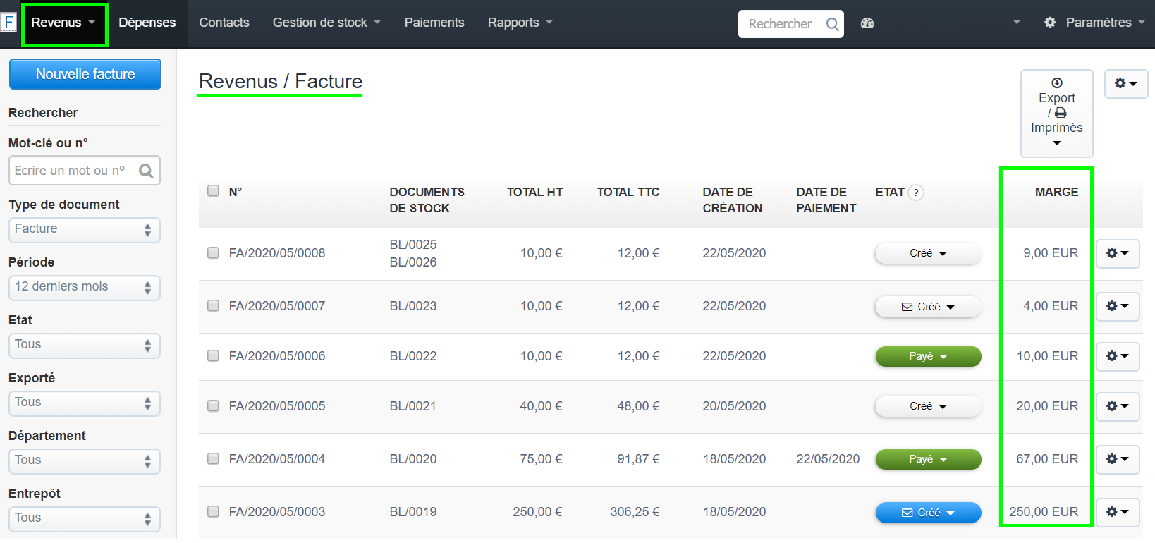
Task: Open gear menu for invoice FA/2020/05/0006
Action: tap(1117, 356)
